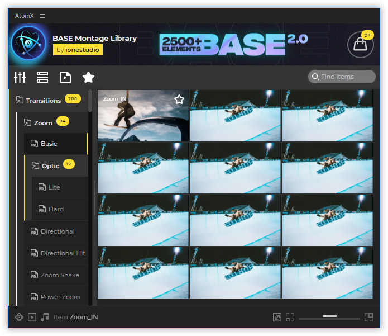Screen dimensions: 388x336
Task: Select the Zoom_IN thumbnail
Action: click(143, 116)
